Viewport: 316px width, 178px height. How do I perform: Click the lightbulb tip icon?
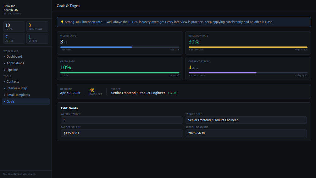point(62,22)
